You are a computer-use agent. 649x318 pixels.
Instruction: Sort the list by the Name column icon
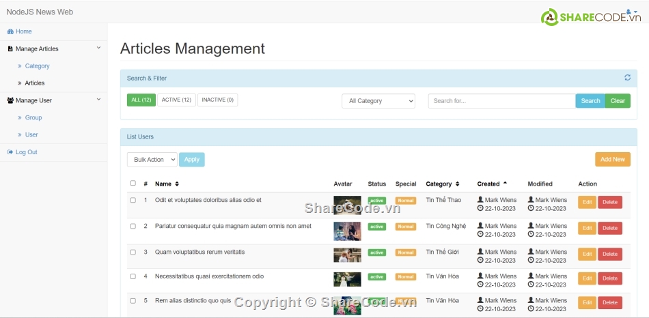point(177,184)
